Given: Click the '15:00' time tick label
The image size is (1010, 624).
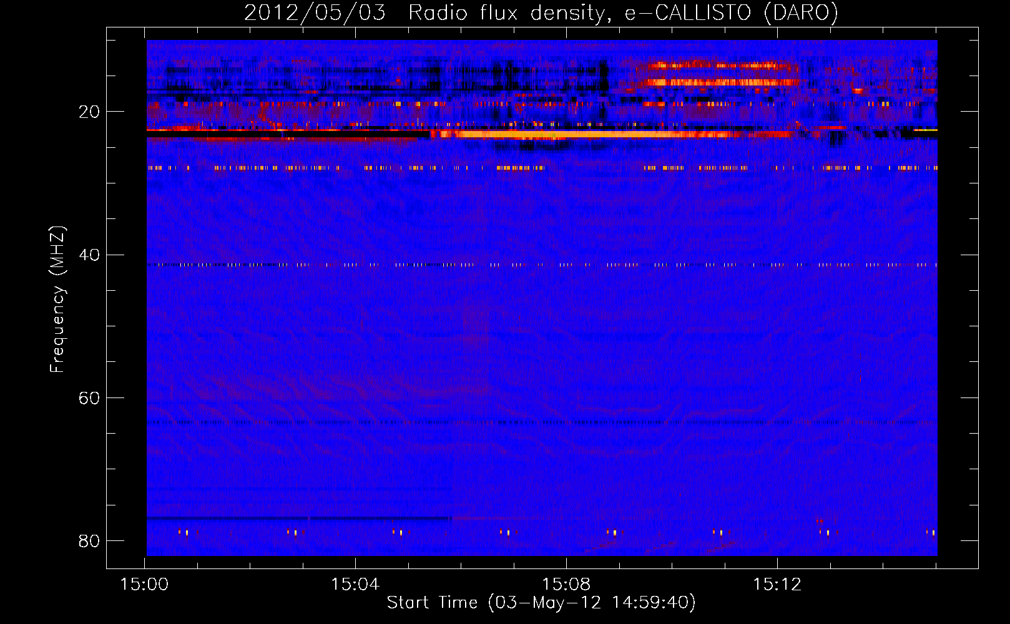Looking at the screenshot, I should (144, 584).
